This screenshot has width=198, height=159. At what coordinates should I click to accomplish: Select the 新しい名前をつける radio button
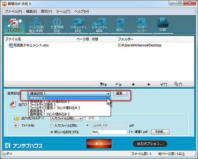[x=52, y=132]
